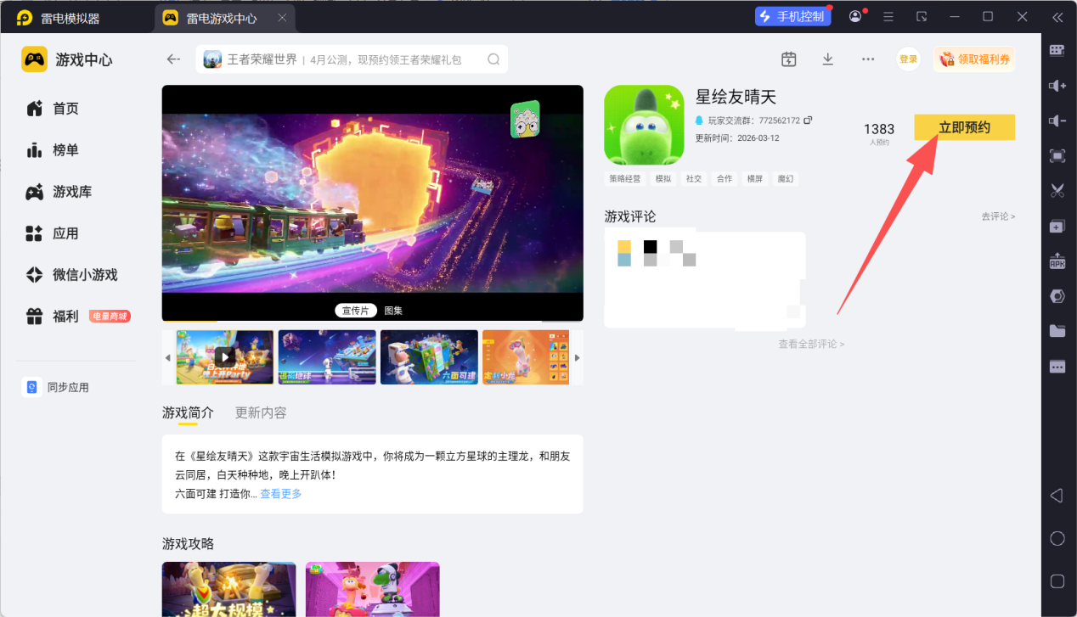Copy the player group number 772562172

coord(808,121)
